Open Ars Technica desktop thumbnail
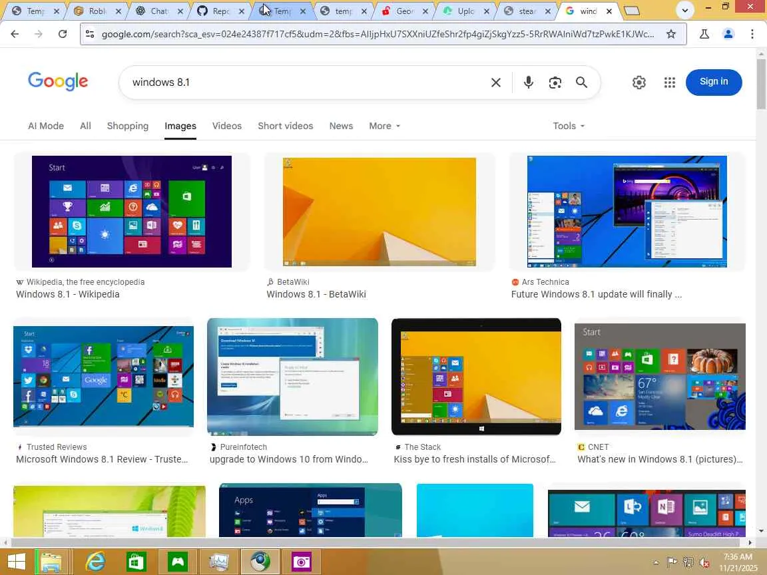This screenshot has width=767, height=575. click(x=627, y=211)
